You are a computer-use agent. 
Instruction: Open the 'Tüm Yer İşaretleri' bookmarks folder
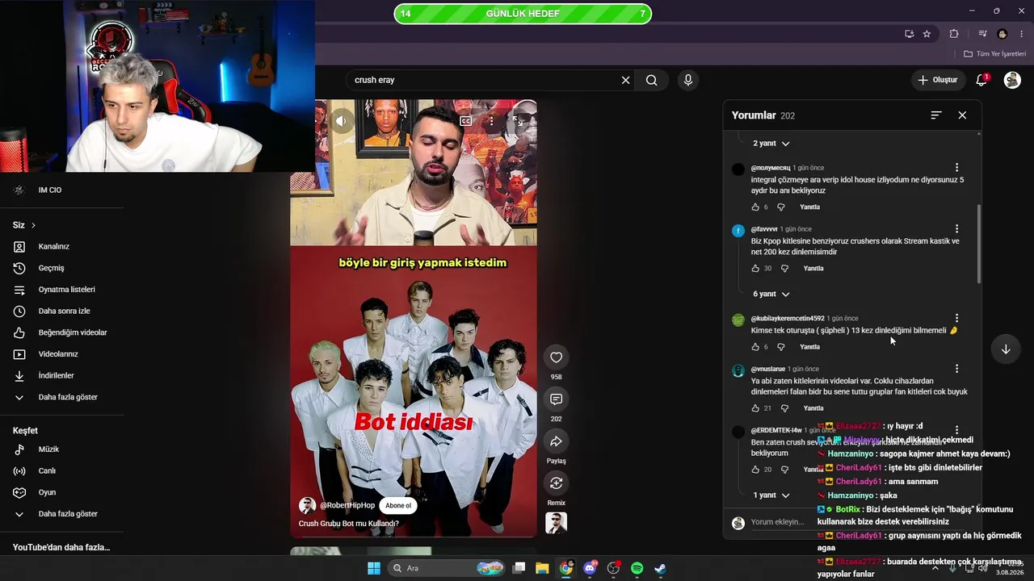(x=994, y=54)
